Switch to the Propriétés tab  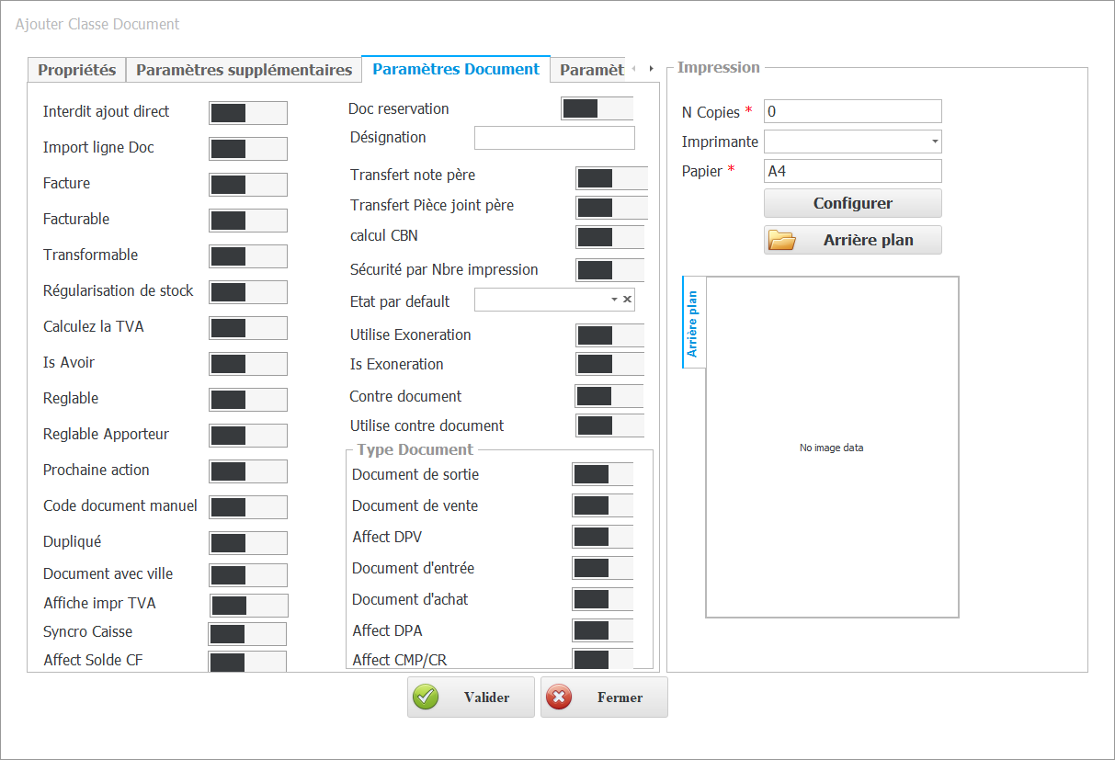click(x=76, y=70)
